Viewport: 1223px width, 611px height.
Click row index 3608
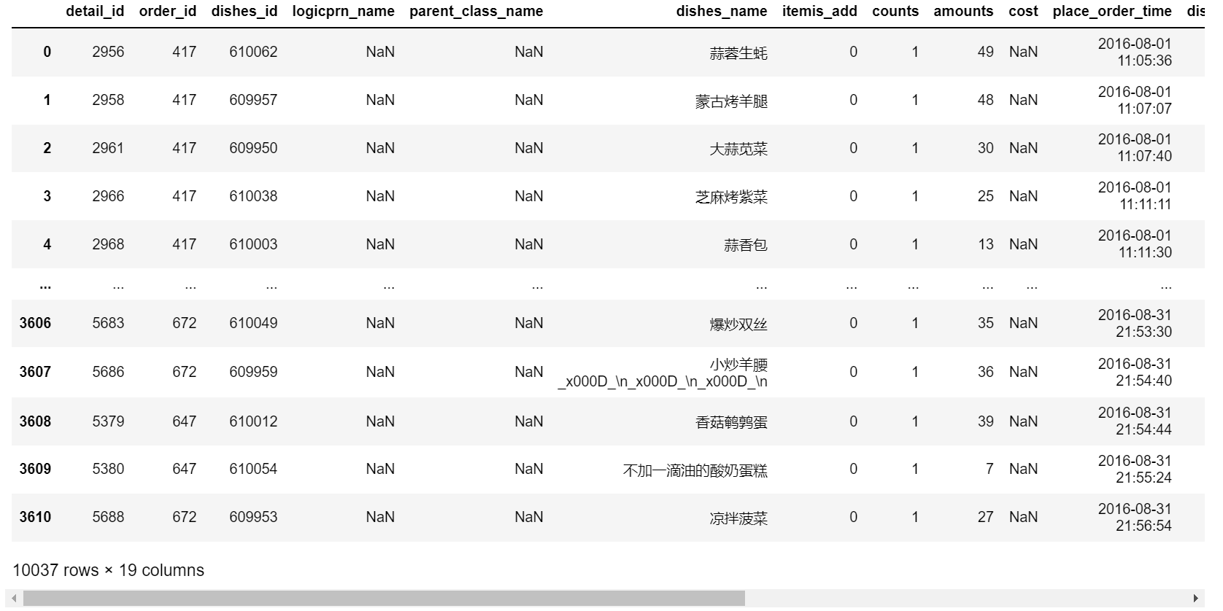coord(35,421)
